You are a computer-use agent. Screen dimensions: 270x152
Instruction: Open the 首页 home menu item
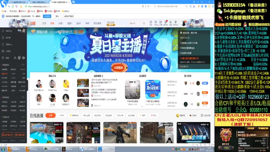coord(44,23)
